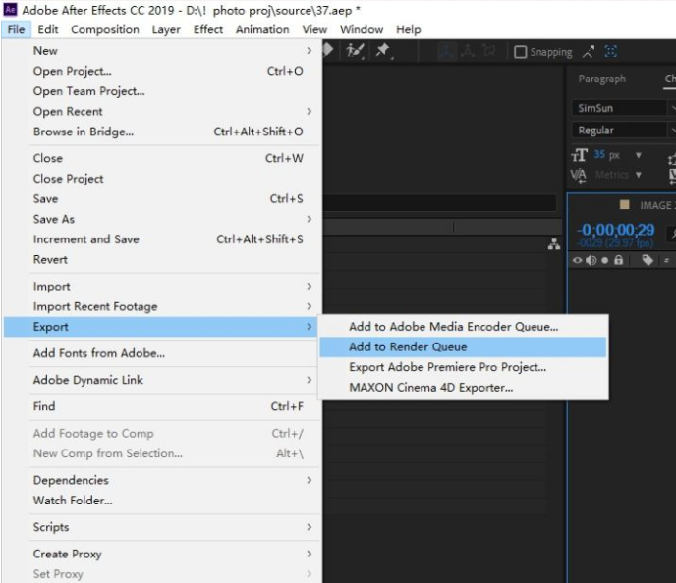Choose Add to Render Queue
This screenshot has width=676, height=583.
(408, 346)
